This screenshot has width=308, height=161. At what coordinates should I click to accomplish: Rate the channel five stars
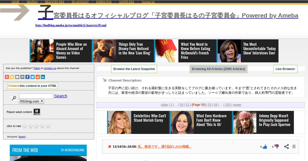point(48,126)
